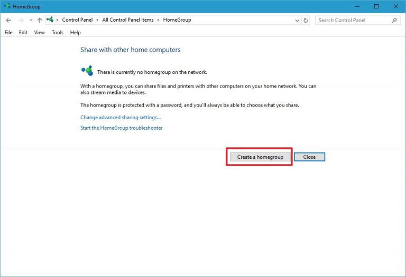Click the magnifier icon in the search box
The height and width of the screenshot is (277, 406).
click(x=394, y=20)
